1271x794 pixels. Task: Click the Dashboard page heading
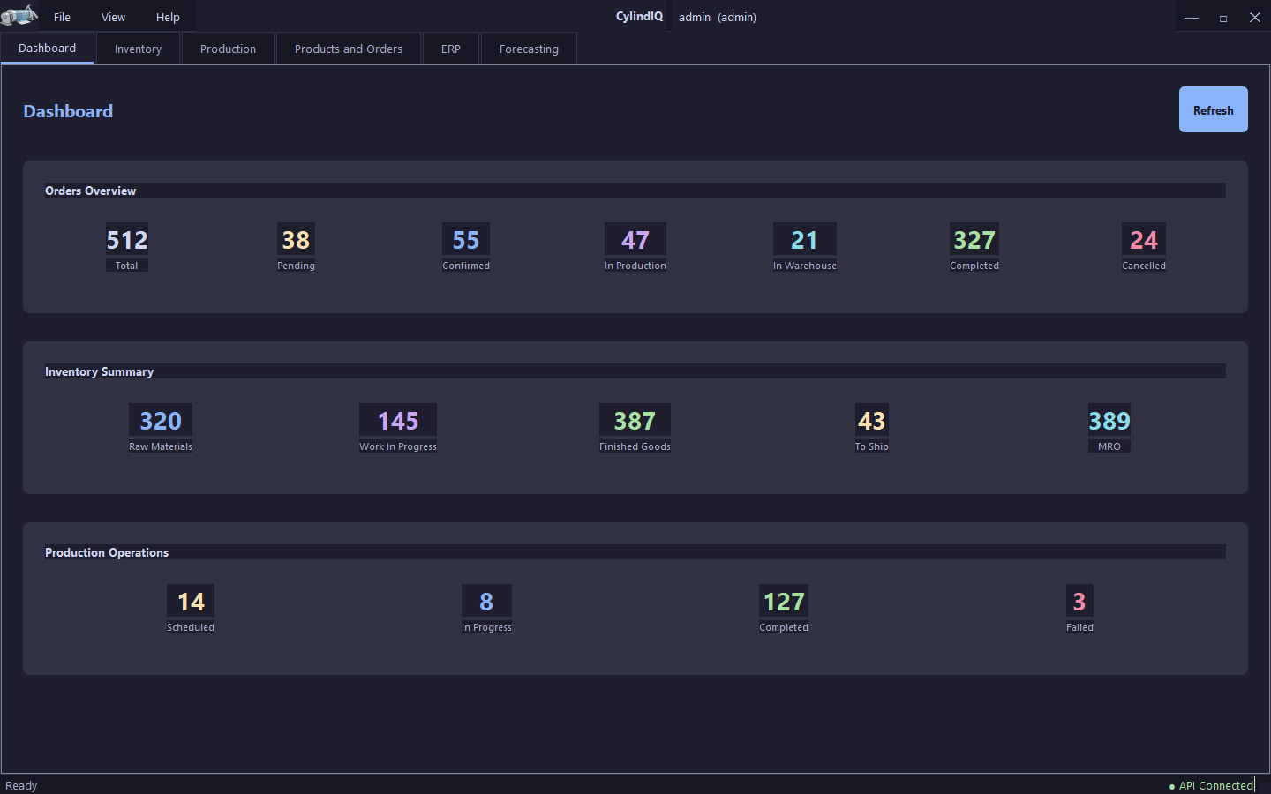(x=68, y=111)
